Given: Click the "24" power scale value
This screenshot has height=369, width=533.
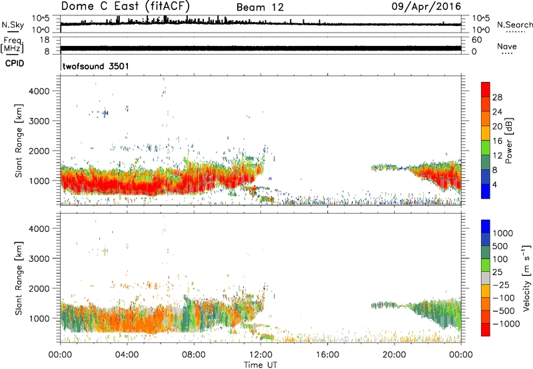Looking at the screenshot, I should click(497, 112).
